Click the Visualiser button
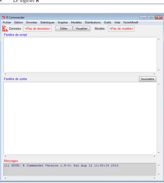Screen dimensions: 164x183 82,29
